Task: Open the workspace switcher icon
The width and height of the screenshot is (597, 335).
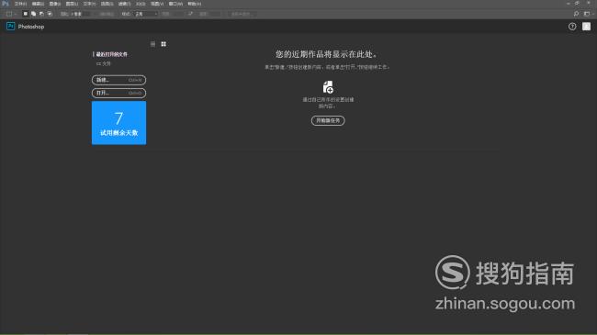Action: pyautogui.click(x=588, y=14)
